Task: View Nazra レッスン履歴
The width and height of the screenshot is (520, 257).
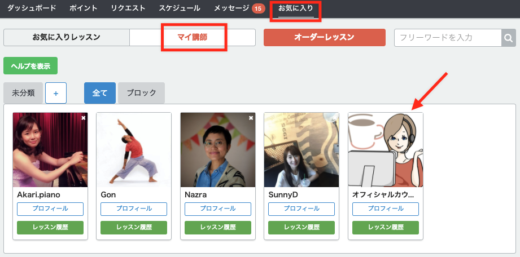Action: [218, 228]
